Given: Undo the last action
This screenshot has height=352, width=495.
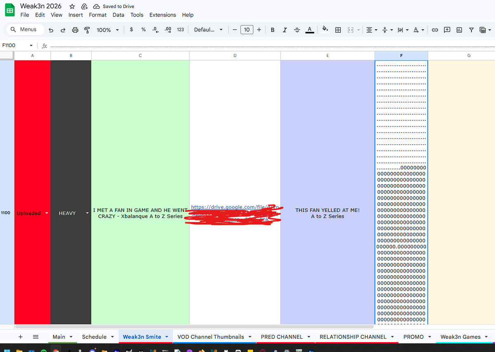Looking at the screenshot, I should point(51,30).
